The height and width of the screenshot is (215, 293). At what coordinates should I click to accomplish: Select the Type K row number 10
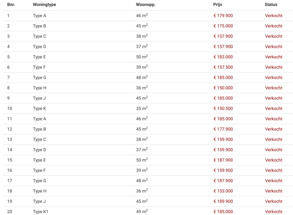(148, 109)
